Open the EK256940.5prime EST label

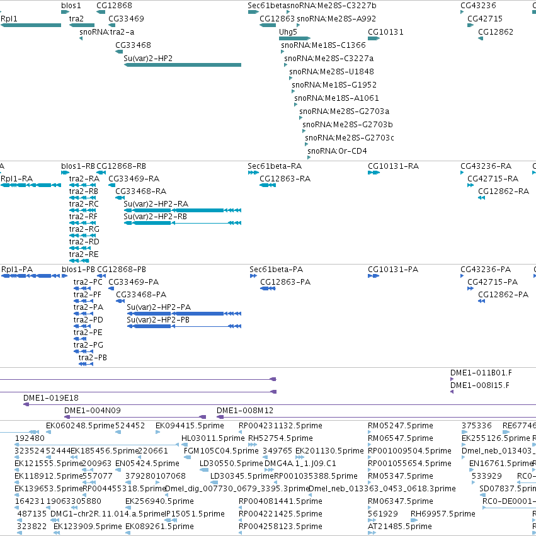(x=159, y=501)
